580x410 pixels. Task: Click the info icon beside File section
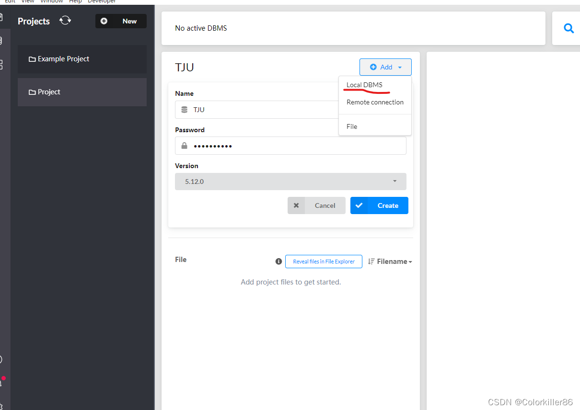coord(278,261)
